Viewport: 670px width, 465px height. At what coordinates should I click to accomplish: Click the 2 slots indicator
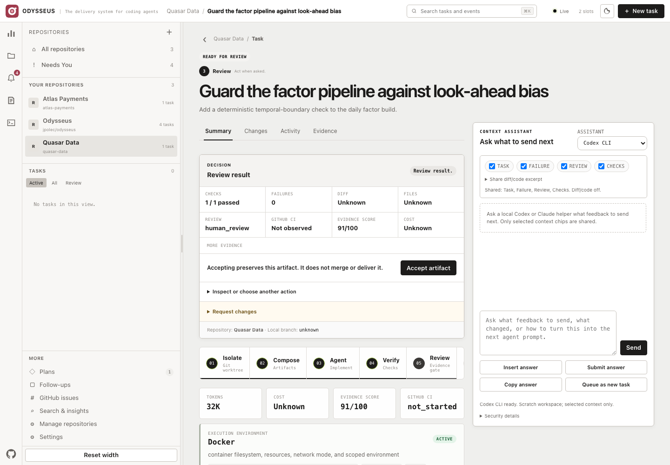586,11
